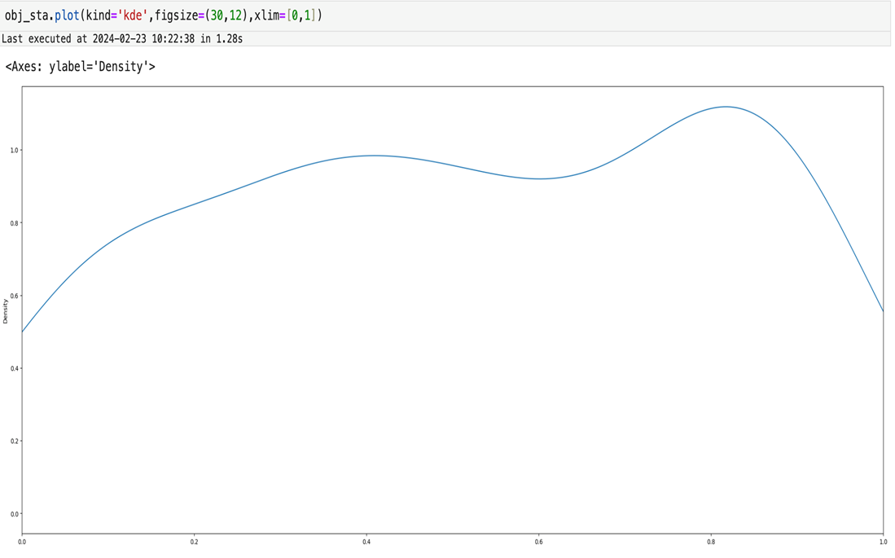Click the xlim argument in the code
This screenshot has width=895, height=558.
pos(284,15)
